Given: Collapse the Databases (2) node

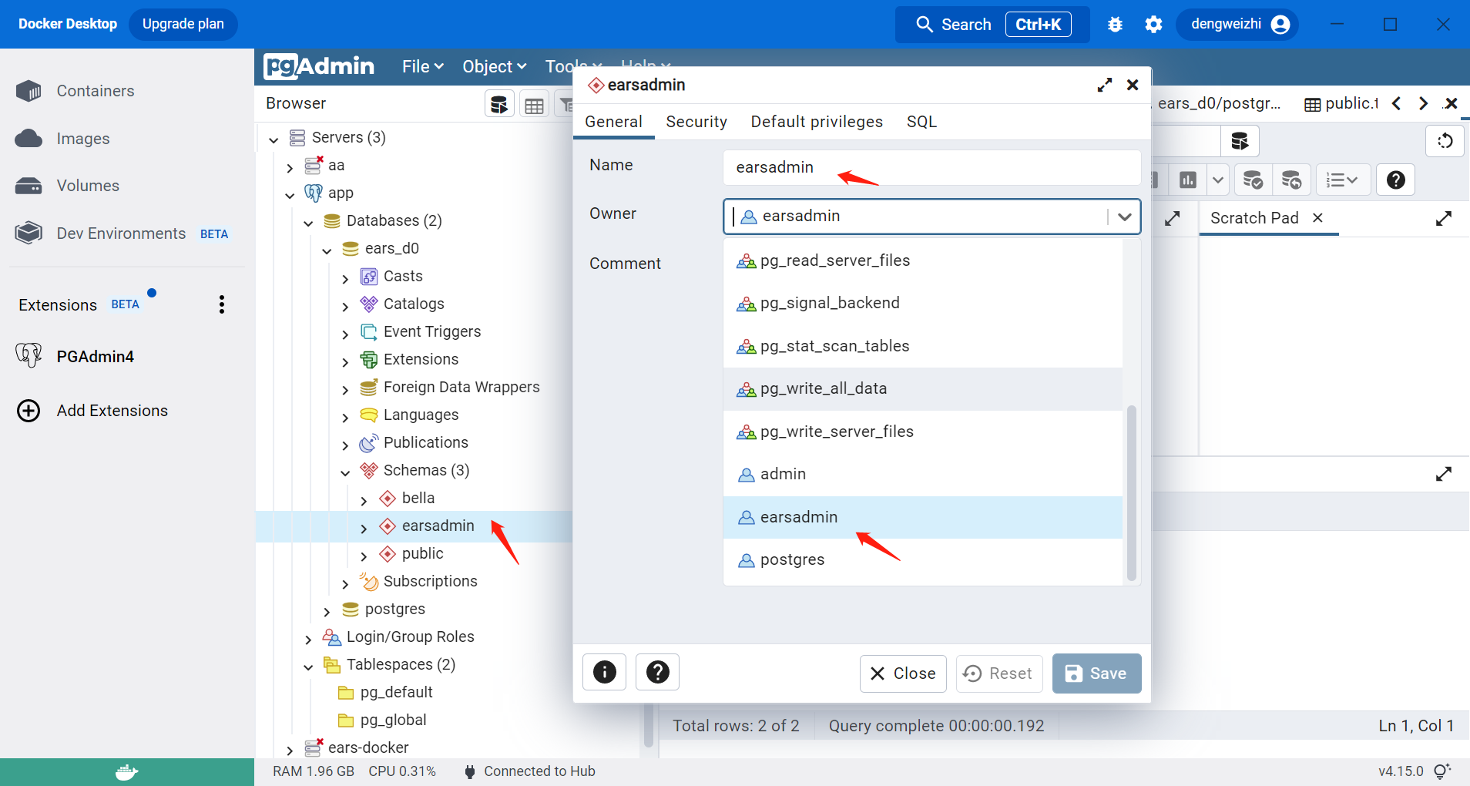Looking at the screenshot, I should pyautogui.click(x=308, y=223).
